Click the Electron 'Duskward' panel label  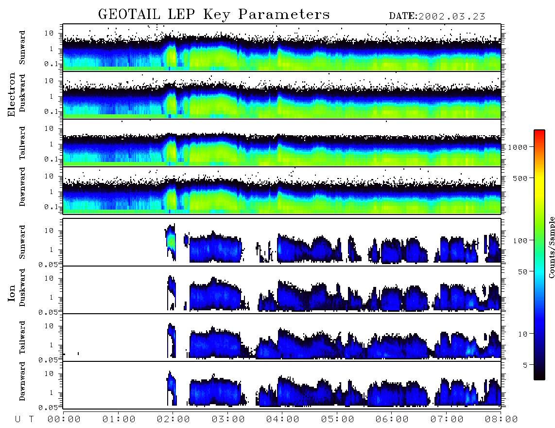pos(22,93)
